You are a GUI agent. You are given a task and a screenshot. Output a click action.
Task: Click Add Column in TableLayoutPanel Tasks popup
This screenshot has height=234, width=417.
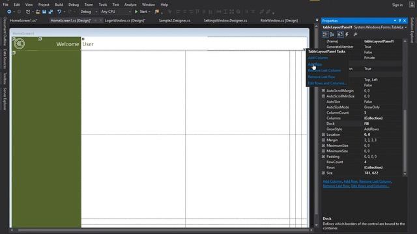318,58
